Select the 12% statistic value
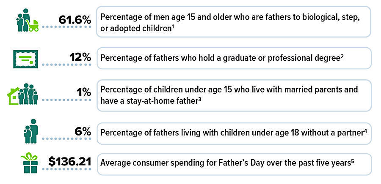This screenshot has width=381, height=184. (x=80, y=57)
